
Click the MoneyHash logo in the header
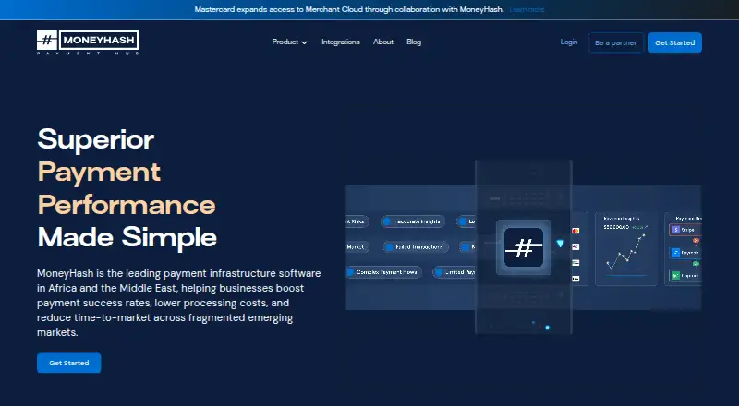[x=88, y=42]
